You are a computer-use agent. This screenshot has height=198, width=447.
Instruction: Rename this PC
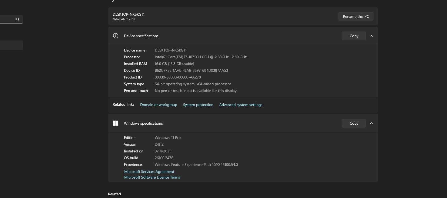click(356, 16)
